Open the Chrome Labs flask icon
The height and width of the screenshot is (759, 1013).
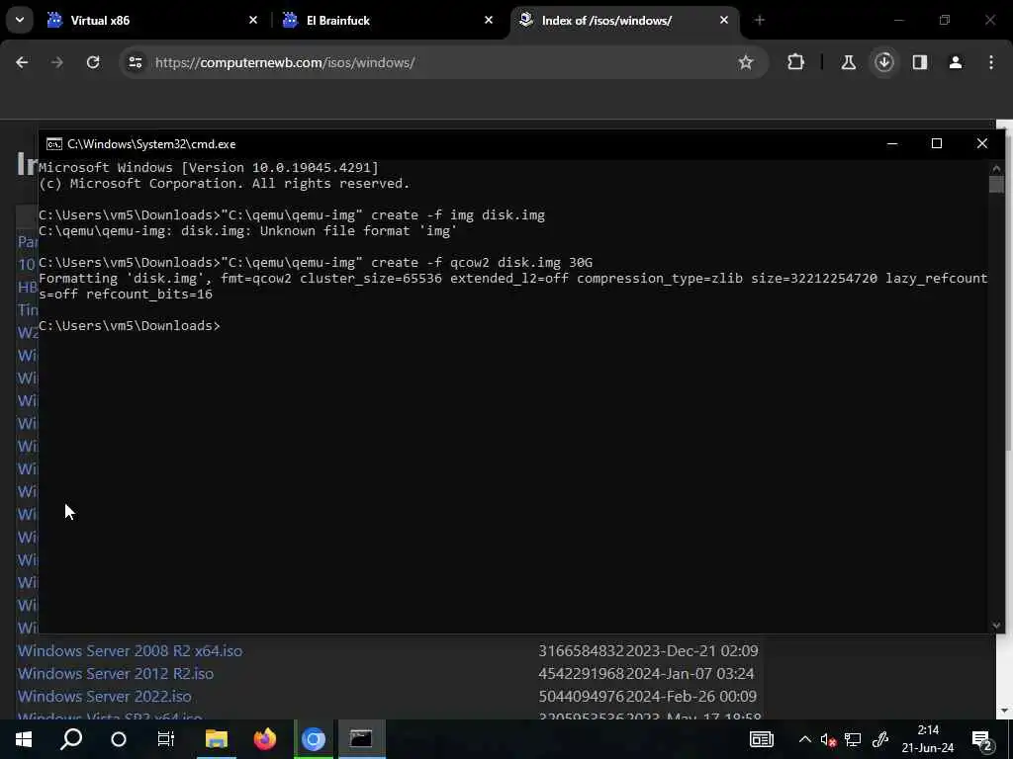coord(848,62)
